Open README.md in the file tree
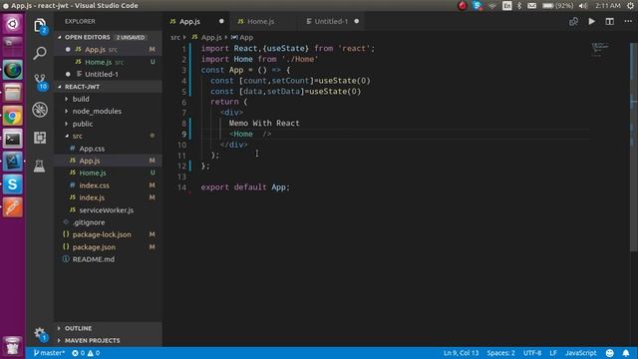Screen dimensions: 638x359 coord(108,259)
